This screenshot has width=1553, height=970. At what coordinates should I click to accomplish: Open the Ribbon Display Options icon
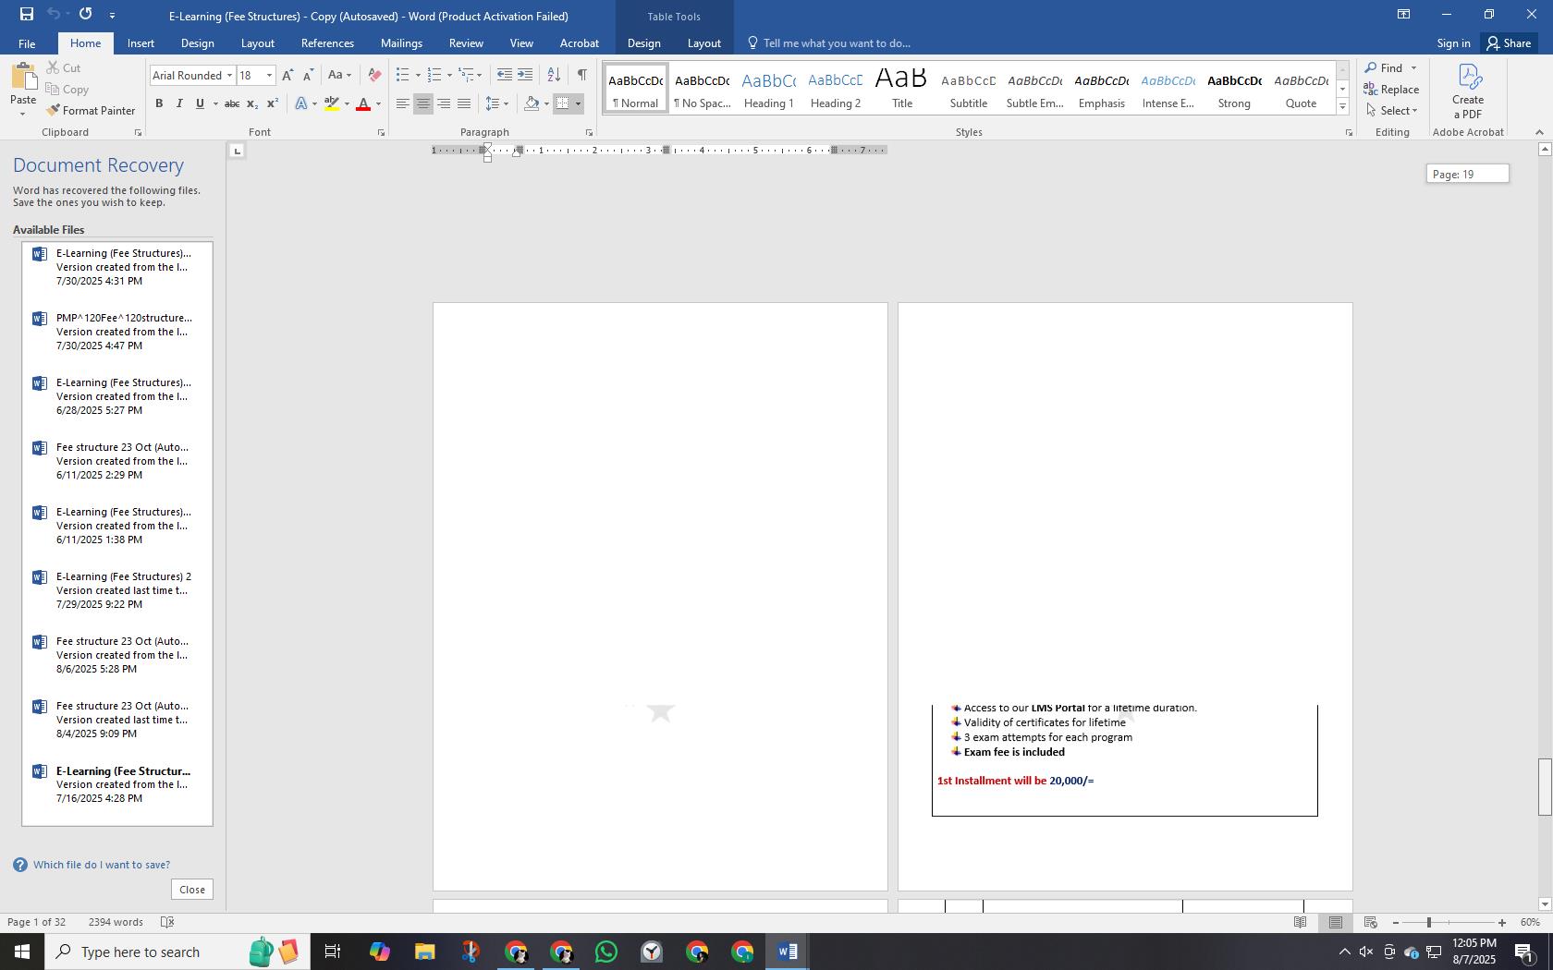1403,14
